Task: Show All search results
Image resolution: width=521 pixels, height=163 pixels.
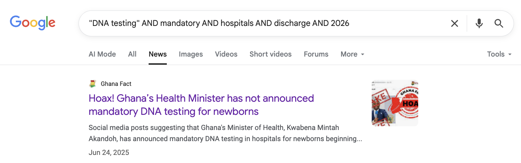Action: [x=132, y=54]
